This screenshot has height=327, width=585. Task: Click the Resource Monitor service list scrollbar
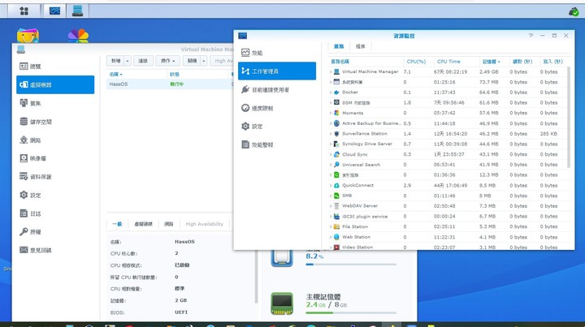coord(569,117)
